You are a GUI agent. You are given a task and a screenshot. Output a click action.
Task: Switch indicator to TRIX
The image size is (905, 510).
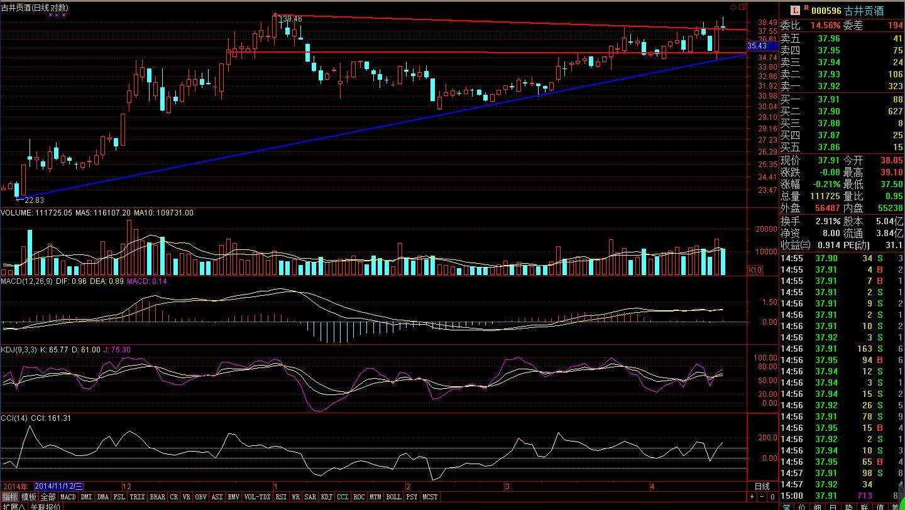pyautogui.click(x=137, y=497)
